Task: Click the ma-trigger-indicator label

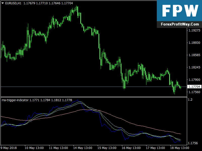Action: coord(15,100)
